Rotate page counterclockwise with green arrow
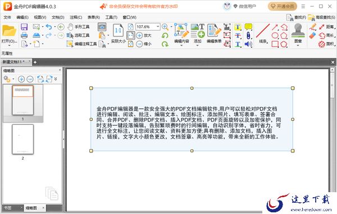Image resolution: width=337 pixels, height=214 pixels. [x=165, y=35]
